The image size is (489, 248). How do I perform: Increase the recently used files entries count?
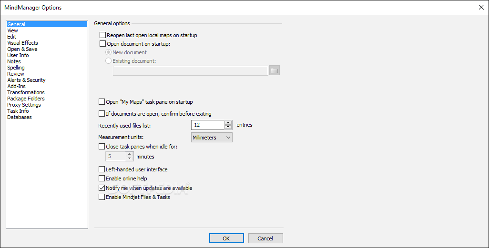[228, 123]
